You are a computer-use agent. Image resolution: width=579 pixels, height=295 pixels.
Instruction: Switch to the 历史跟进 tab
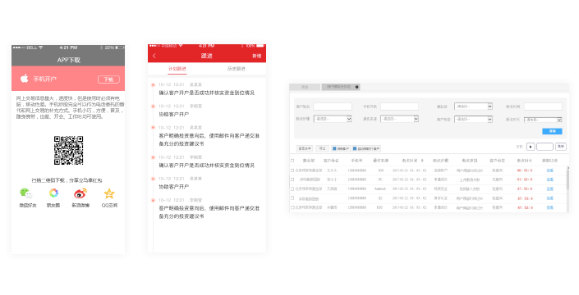(x=237, y=69)
